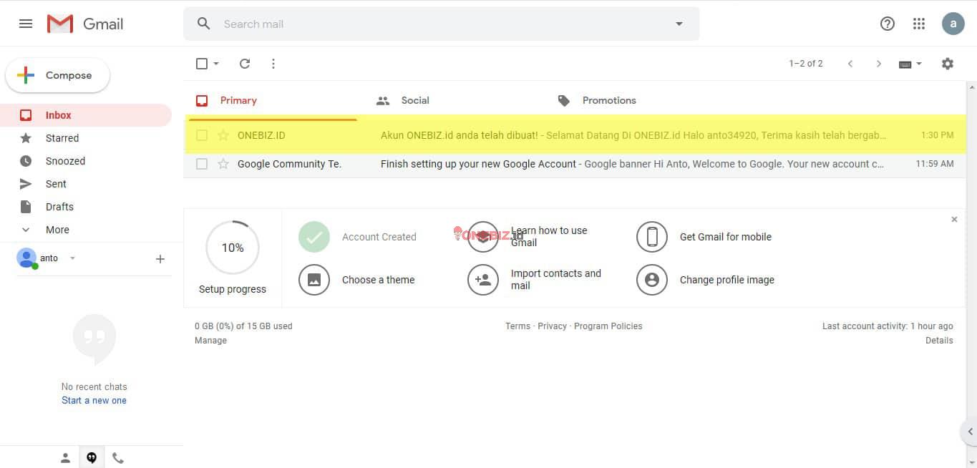Star the Google Community Team email
The height and width of the screenshot is (468, 977).
point(223,164)
